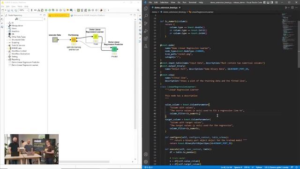This screenshot has width=300, height=169.
Task: Open the Extensions view in VS Code
Action: pos(146,38)
